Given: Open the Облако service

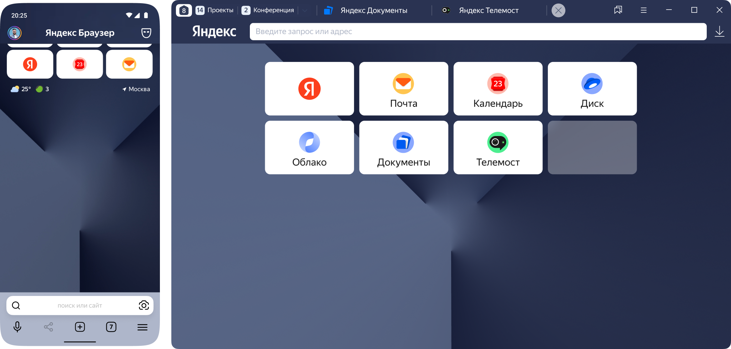Looking at the screenshot, I should (x=309, y=147).
